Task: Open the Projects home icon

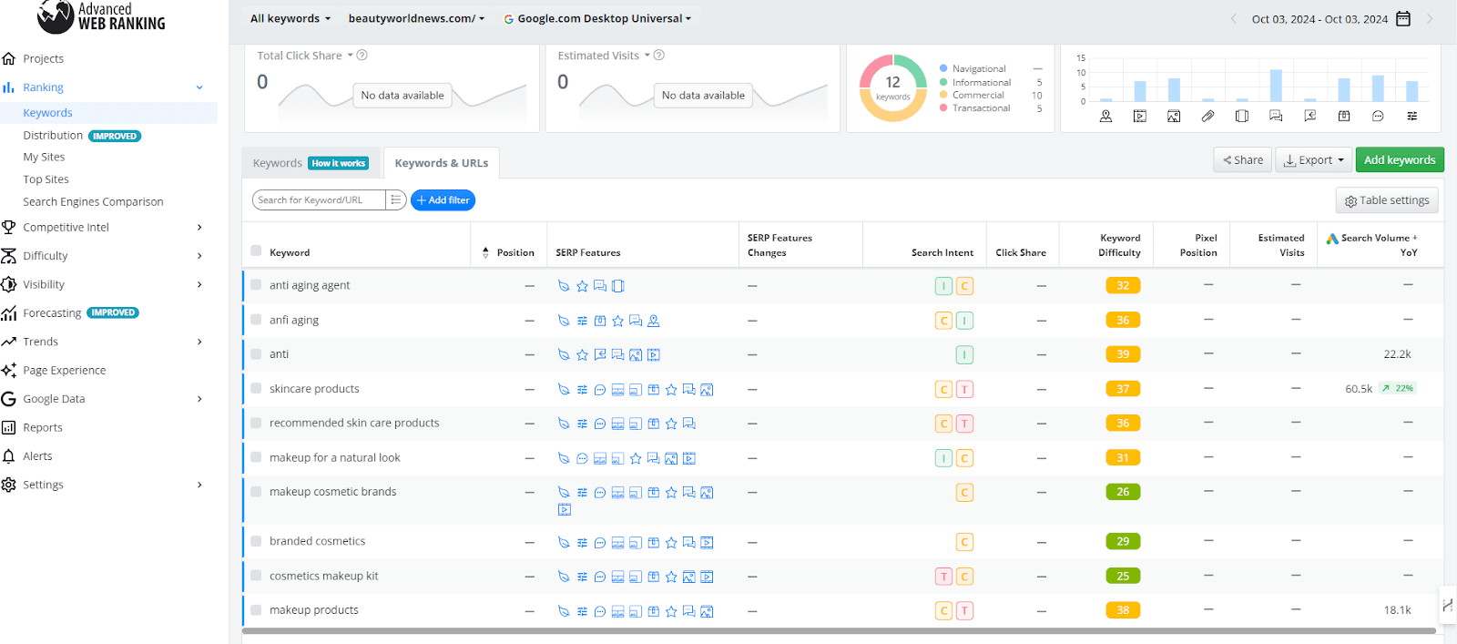Action: click(9, 58)
